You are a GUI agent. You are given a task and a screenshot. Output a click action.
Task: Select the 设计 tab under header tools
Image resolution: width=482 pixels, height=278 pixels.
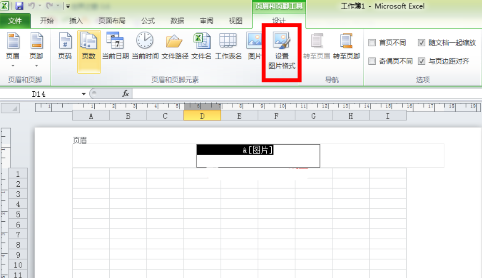point(279,20)
